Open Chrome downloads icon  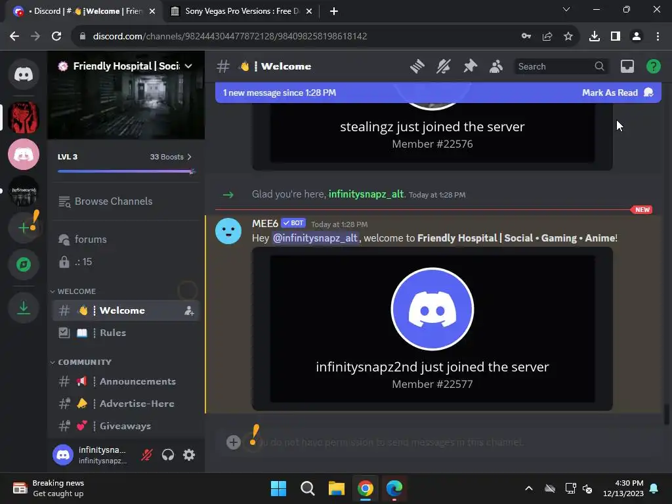click(x=595, y=36)
